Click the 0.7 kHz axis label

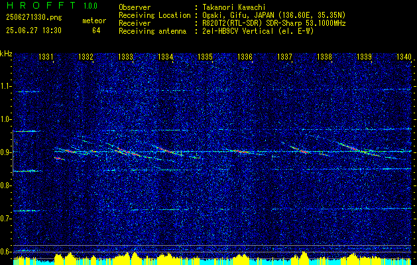pyautogui.click(x=6, y=219)
